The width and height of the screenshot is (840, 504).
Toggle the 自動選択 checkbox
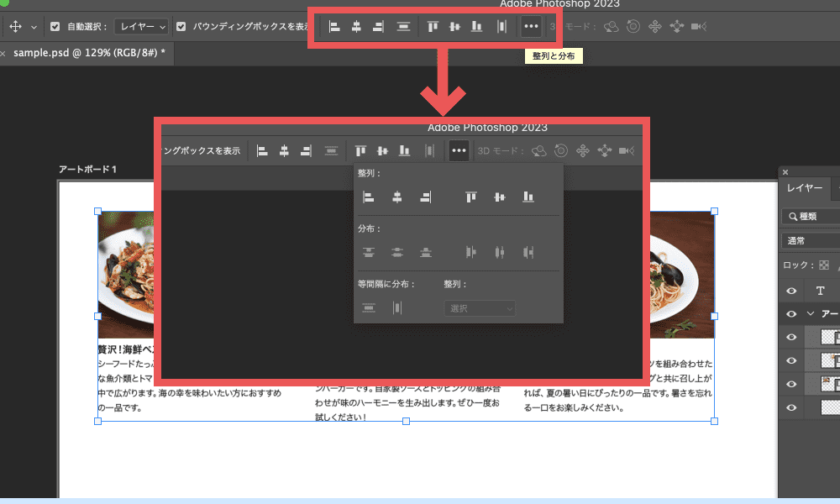coord(55,26)
